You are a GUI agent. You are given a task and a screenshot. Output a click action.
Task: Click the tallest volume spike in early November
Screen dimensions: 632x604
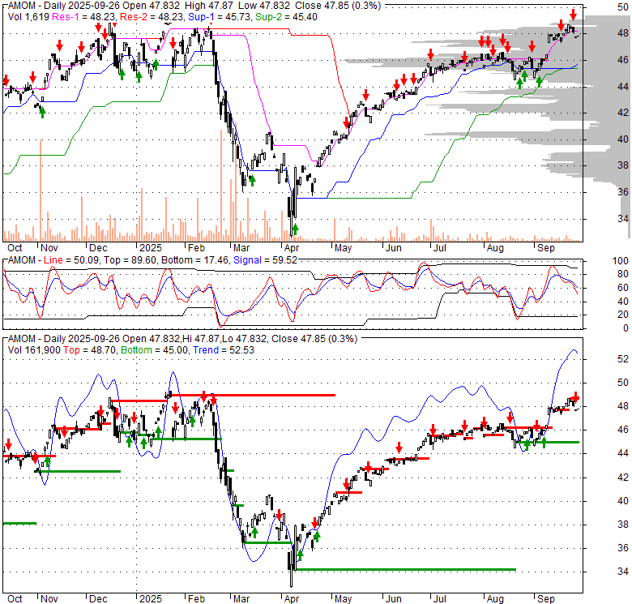[41, 191]
